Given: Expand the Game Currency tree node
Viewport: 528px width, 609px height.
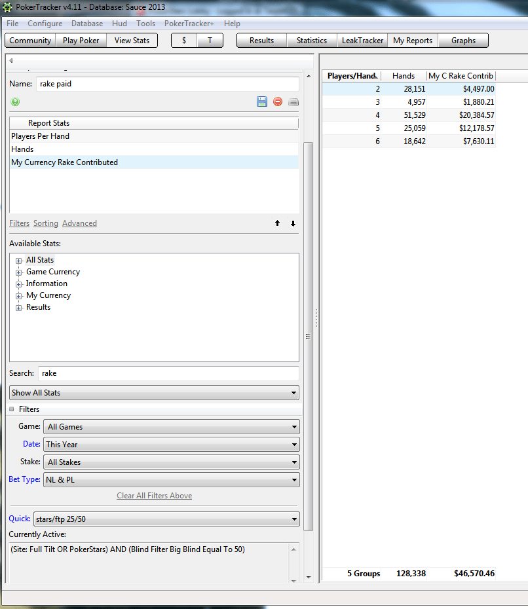Looking at the screenshot, I should point(18,272).
